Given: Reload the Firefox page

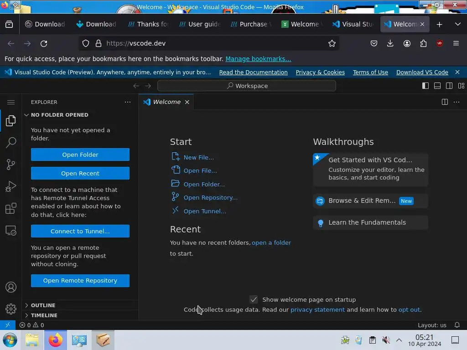Looking at the screenshot, I should [x=44, y=43].
